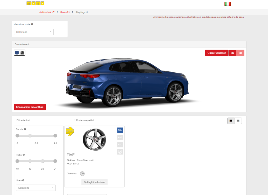Click the NAD certification icon
This screenshot has height=195, width=268.
pos(120,144)
